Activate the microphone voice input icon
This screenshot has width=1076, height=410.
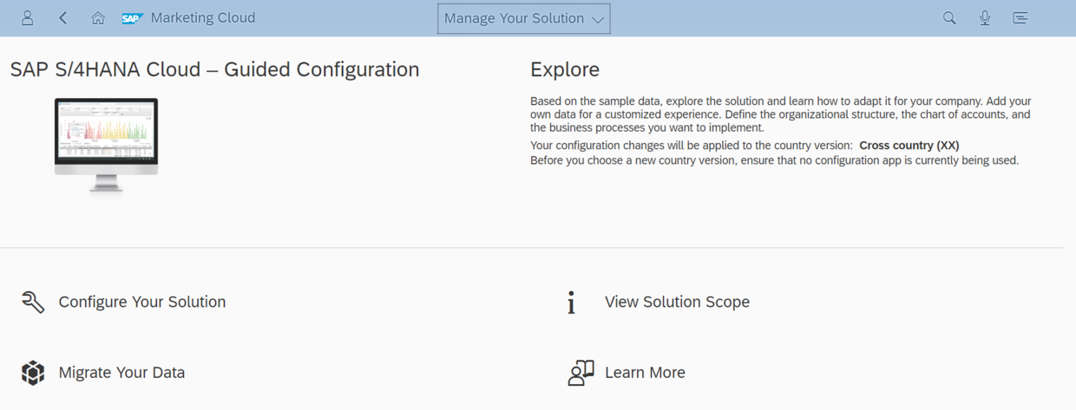(985, 17)
